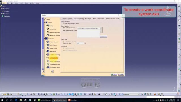181x102 pixels.
Task: Switch to Product Structure tab
Action: click(x=111, y=19)
